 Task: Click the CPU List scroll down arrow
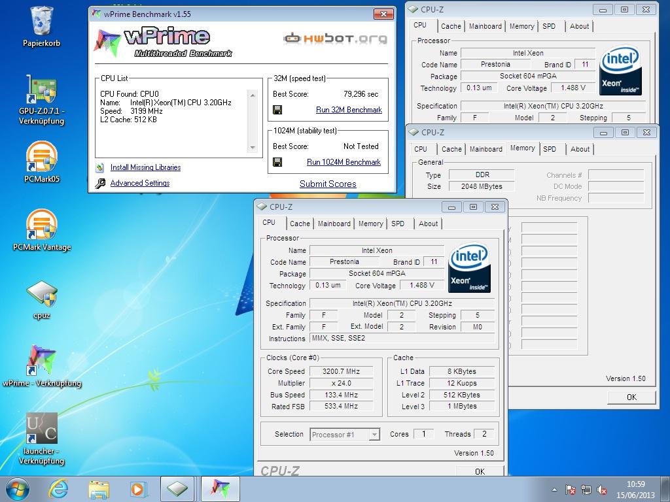point(253,148)
